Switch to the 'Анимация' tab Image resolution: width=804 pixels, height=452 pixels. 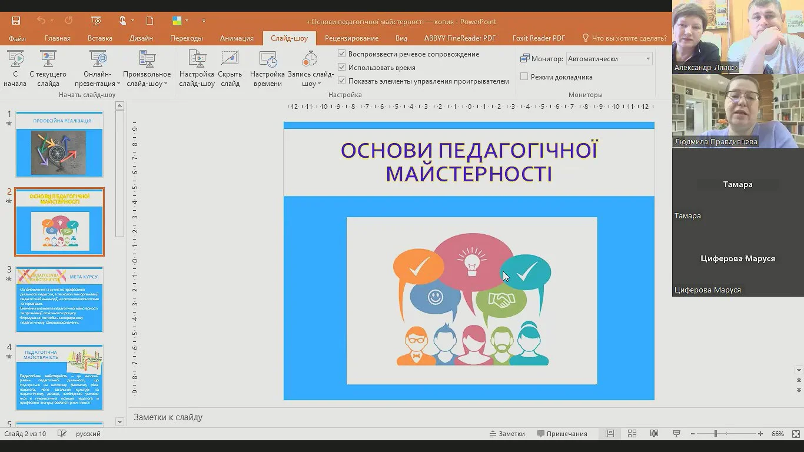pyautogui.click(x=237, y=38)
